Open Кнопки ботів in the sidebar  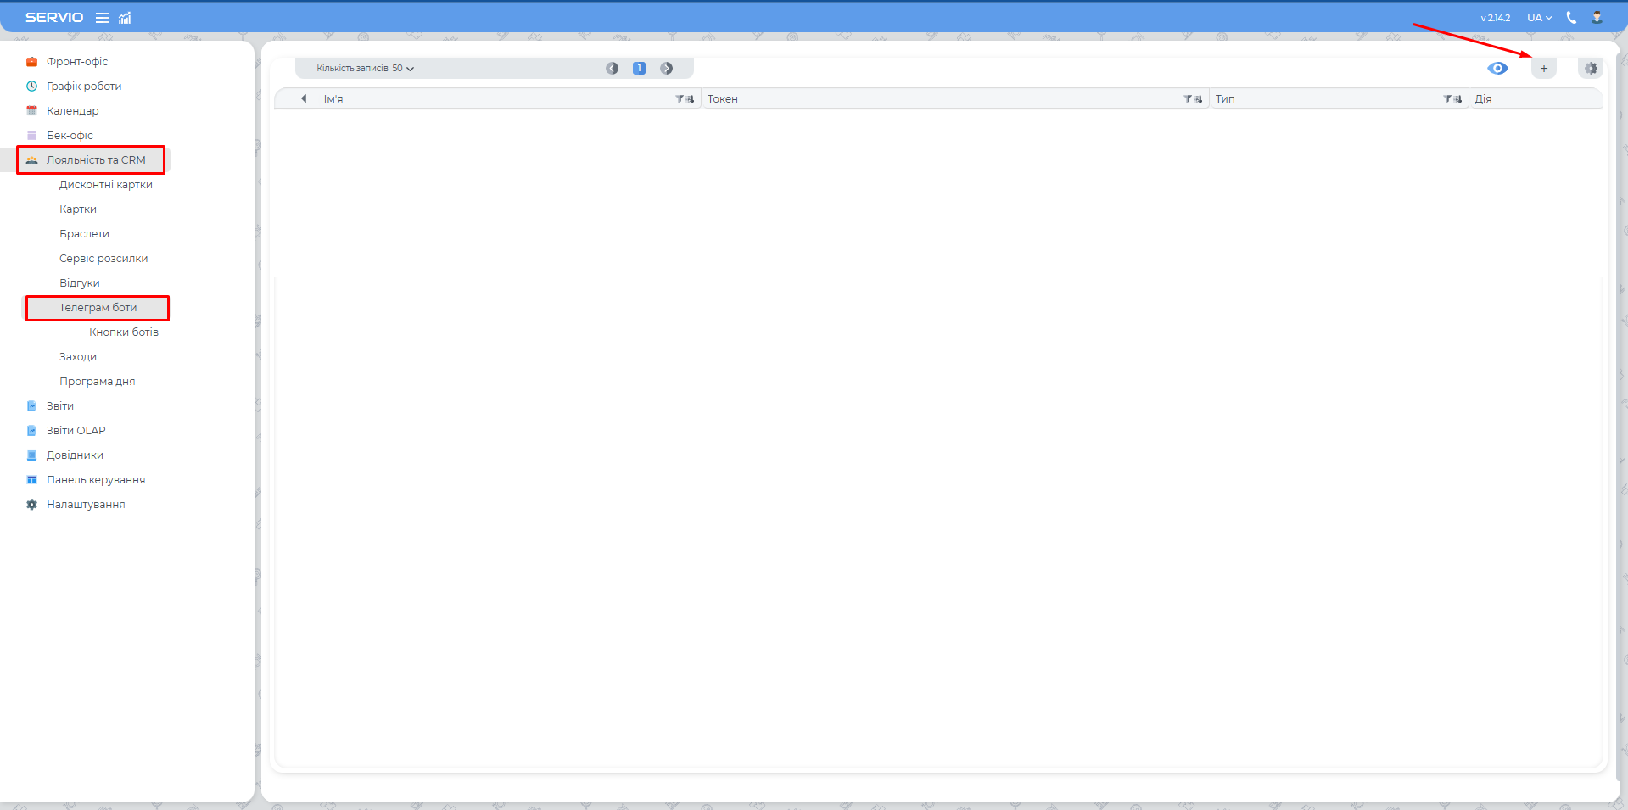click(124, 332)
